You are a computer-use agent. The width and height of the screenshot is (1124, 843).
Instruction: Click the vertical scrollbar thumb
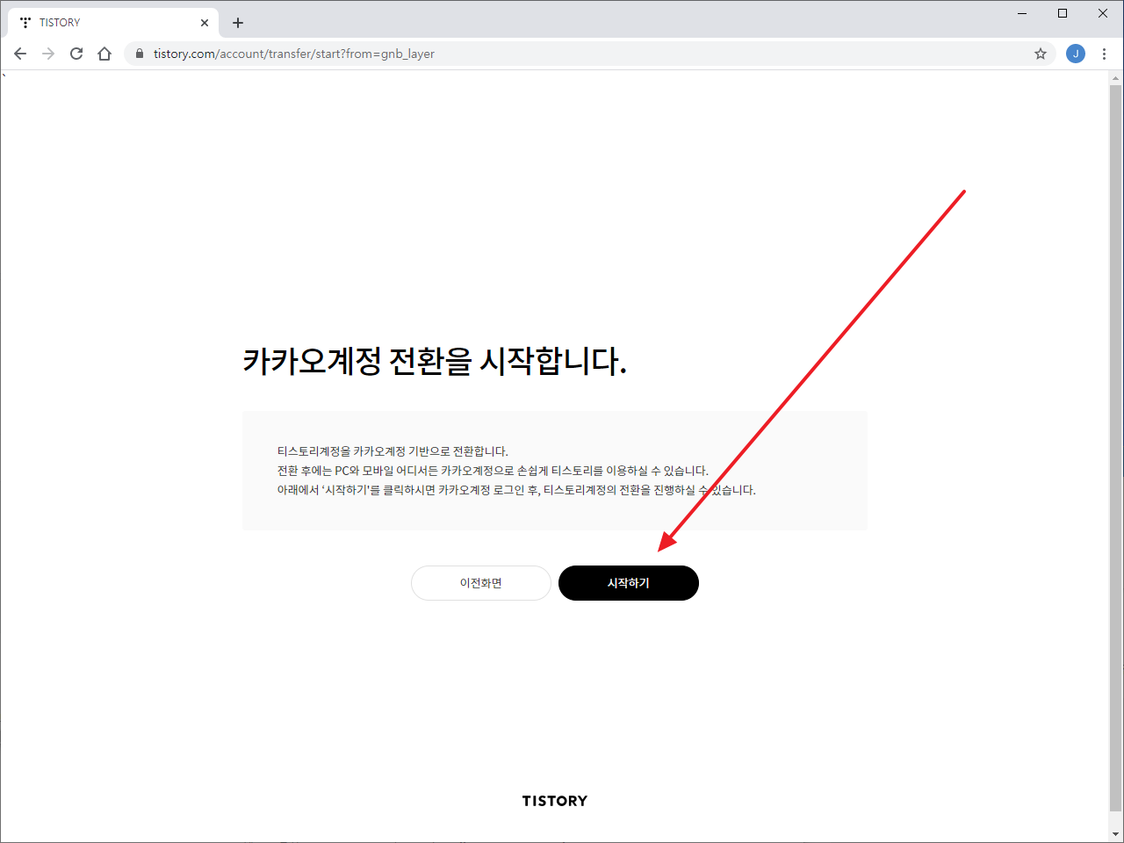(1116, 448)
